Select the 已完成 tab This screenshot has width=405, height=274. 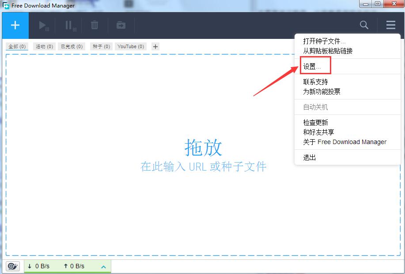(x=71, y=46)
